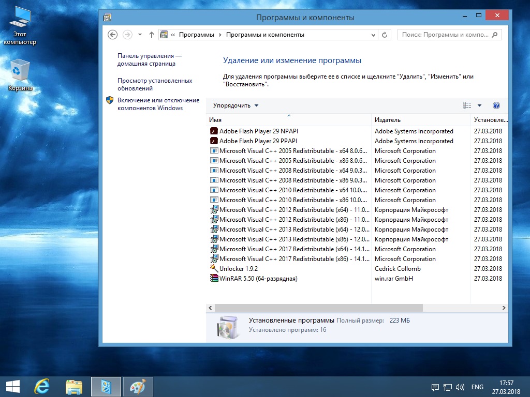
Task: Click the shield icon beside Windows features
Action: [110, 100]
